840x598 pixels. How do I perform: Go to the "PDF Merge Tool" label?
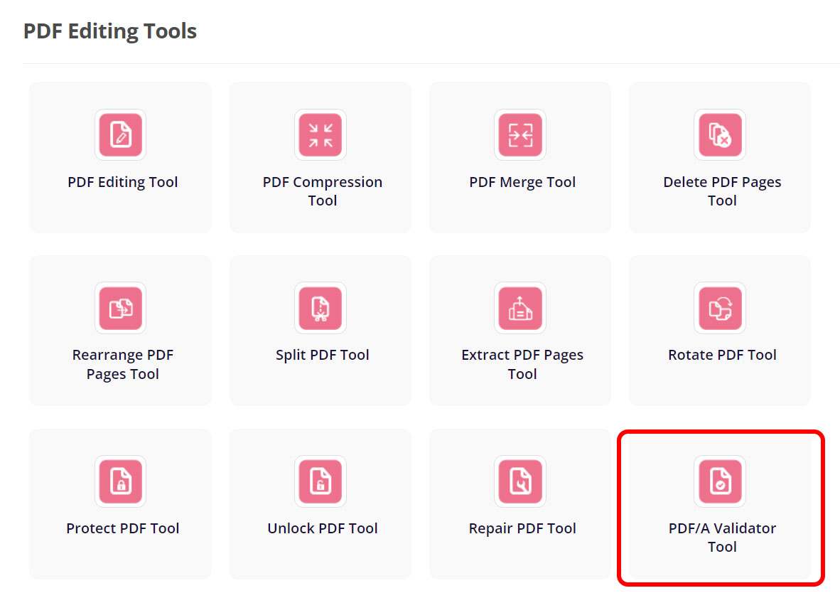522,182
